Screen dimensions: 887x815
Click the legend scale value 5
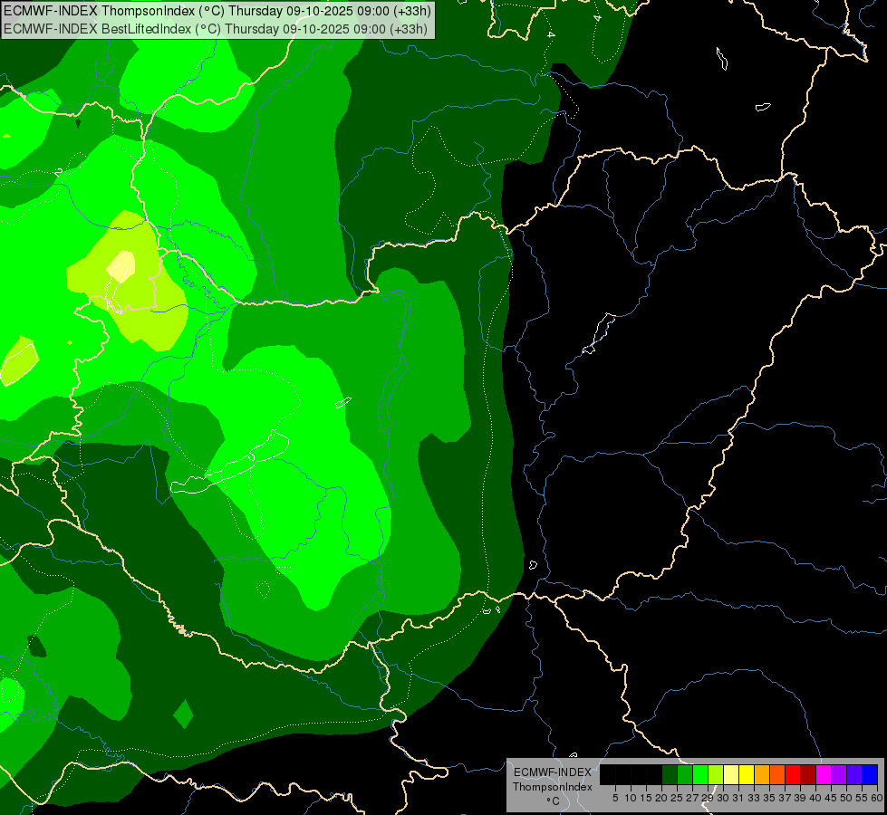point(615,798)
